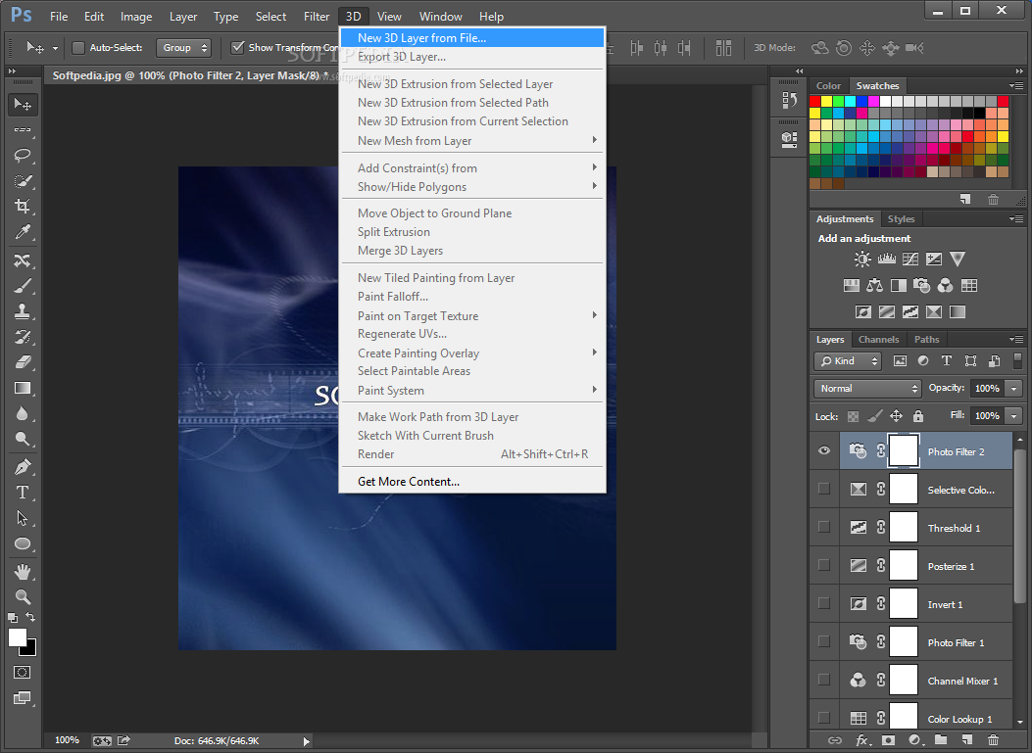This screenshot has width=1032, height=753.
Task: Select the Gradient tool
Action: click(x=23, y=388)
